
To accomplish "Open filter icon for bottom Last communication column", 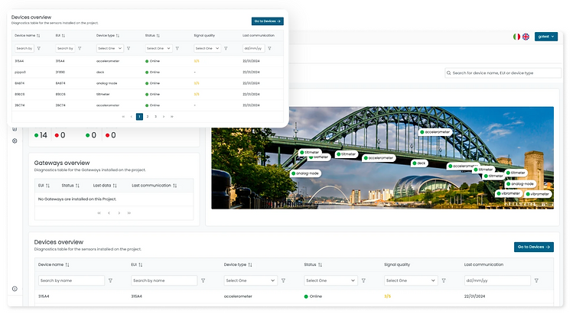I will tap(536, 280).
